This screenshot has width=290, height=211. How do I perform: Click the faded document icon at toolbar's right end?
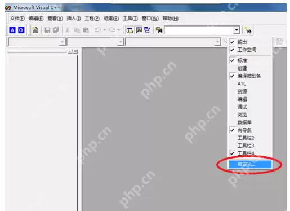(279, 42)
